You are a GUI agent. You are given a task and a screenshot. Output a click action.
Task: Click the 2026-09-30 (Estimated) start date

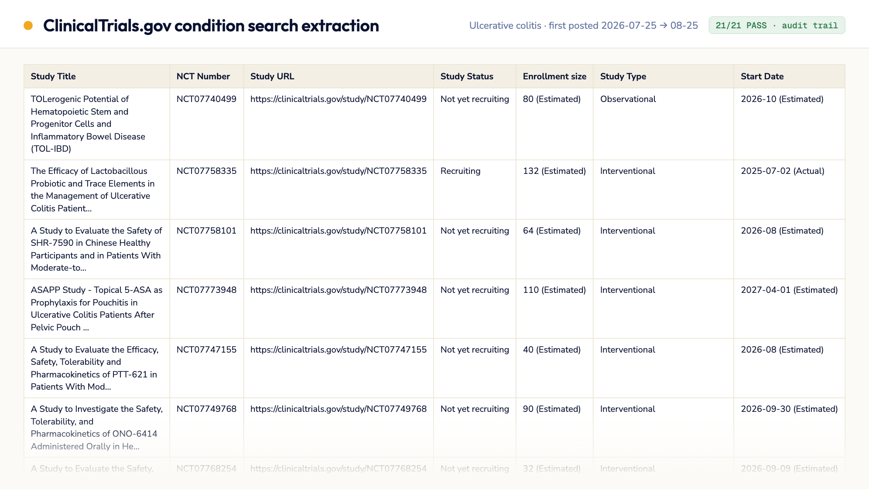coord(789,409)
